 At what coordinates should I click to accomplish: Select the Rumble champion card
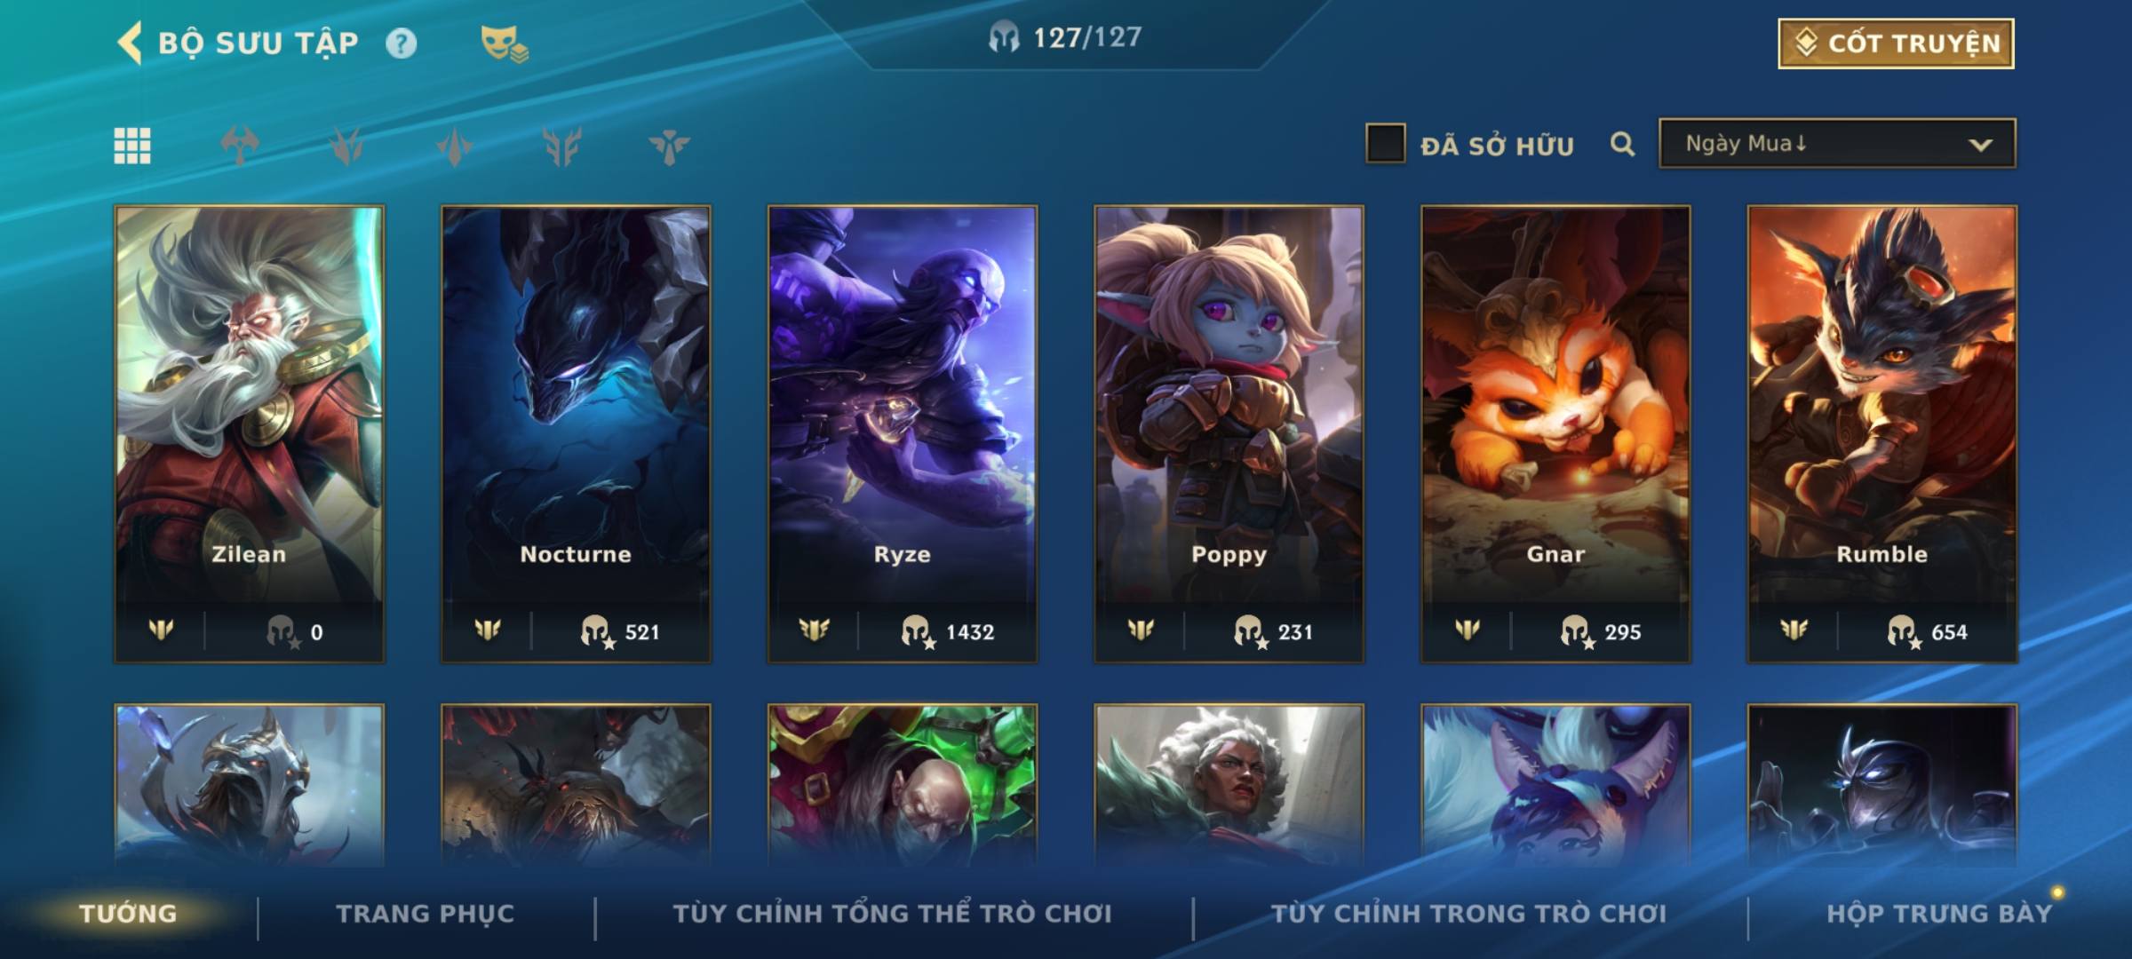1882,434
